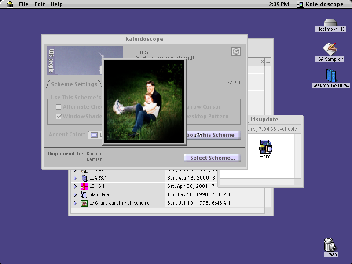Click the date Sun, Jul 19, 1998, 6:48 AM
This screenshot has height=264, width=352.
point(199,203)
